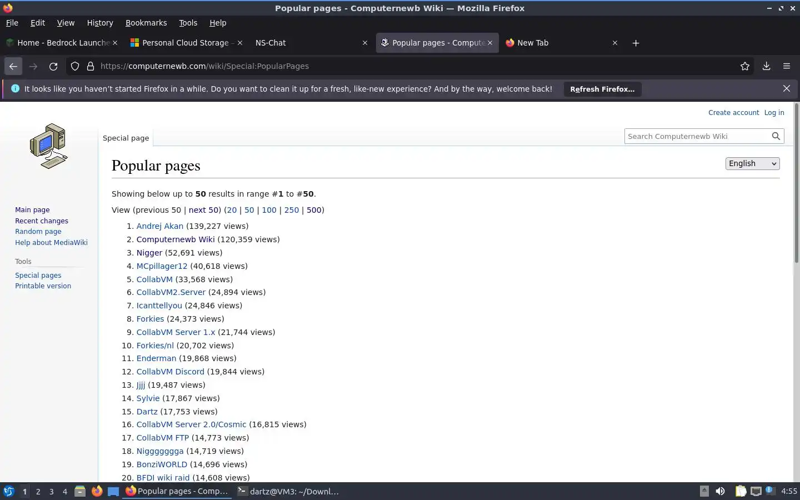Dismiss the refresh Firefox notification bar
Viewport: 800px width, 500px height.
pyautogui.click(x=787, y=88)
